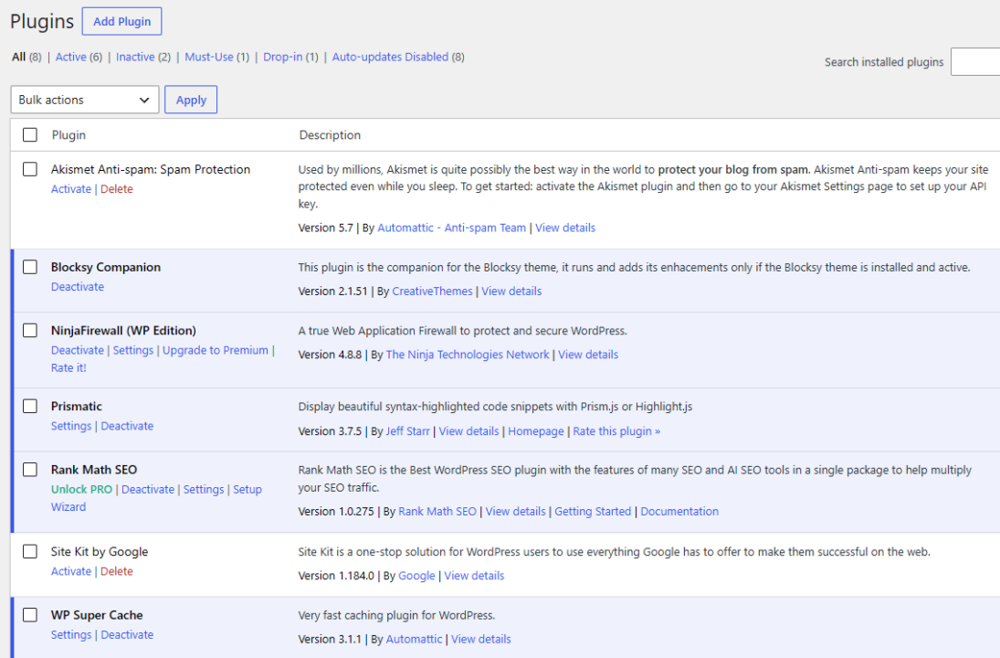Select the text 'Version 1.184.0'
The width and height of the screenshot is (1000, 658).
(336, 576)
